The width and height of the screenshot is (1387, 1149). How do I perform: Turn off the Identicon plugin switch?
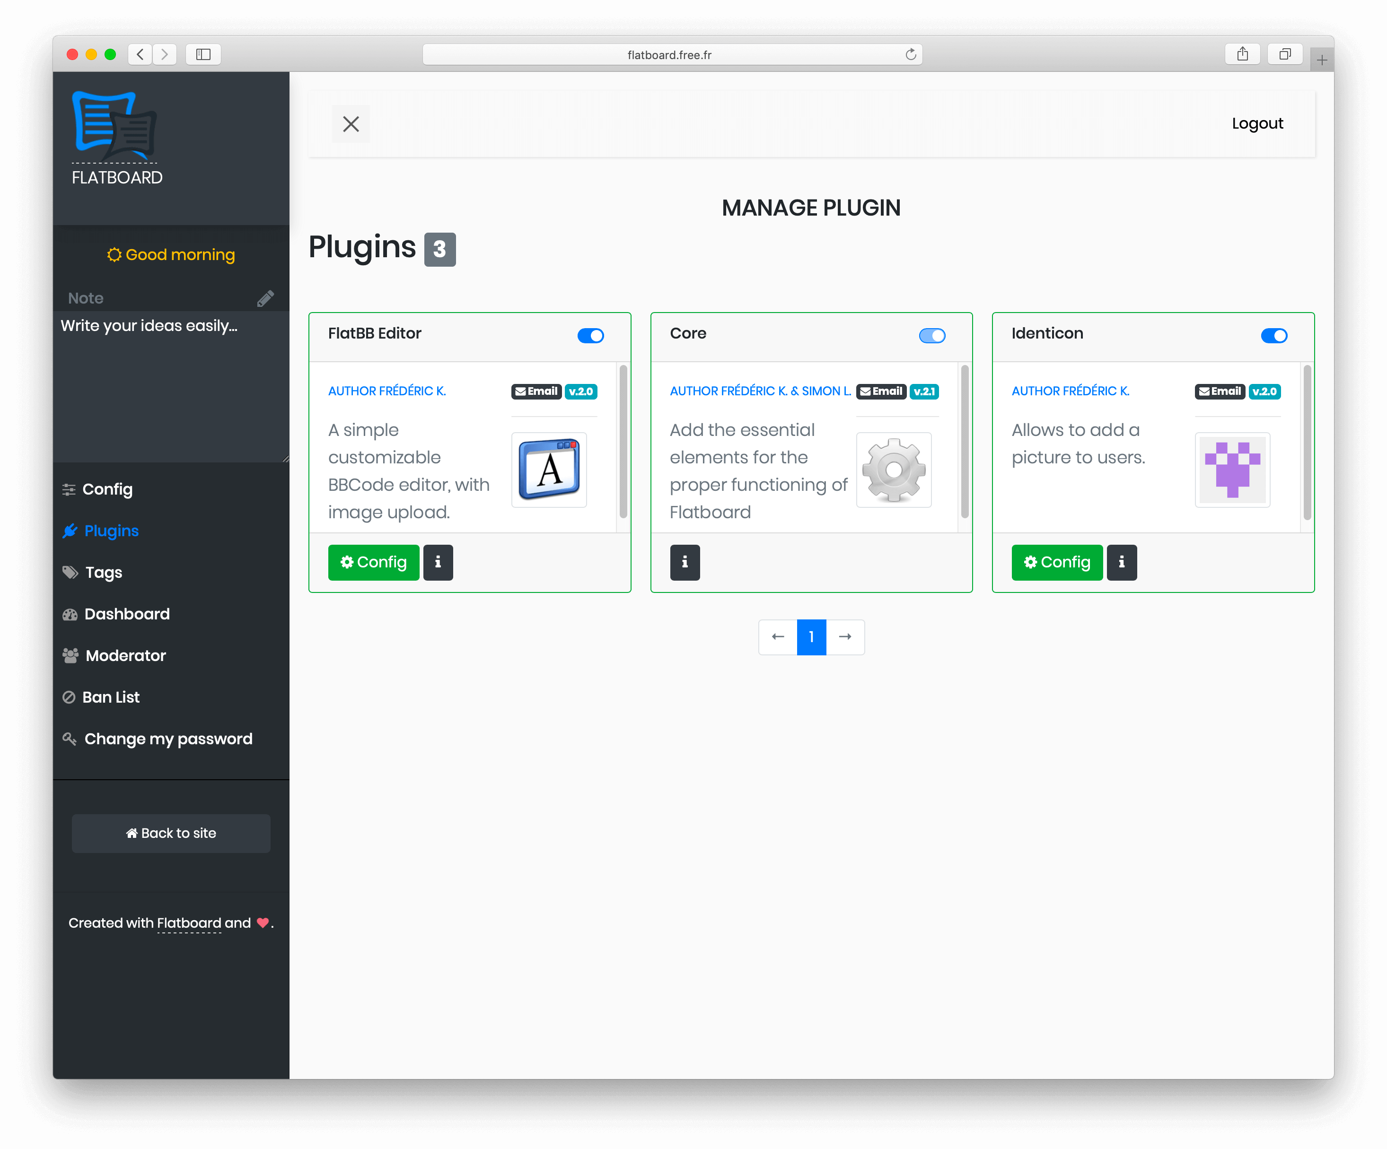[x=1273, y=335]
